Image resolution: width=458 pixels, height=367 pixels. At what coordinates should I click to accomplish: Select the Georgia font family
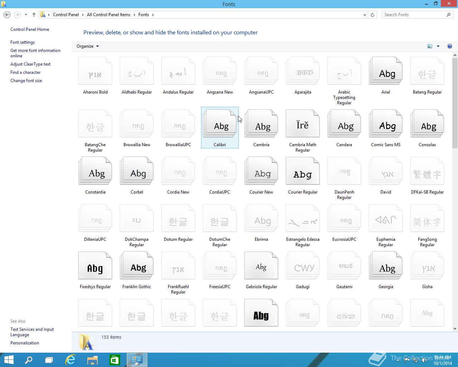pyautogui.click(x=386, y=266)
